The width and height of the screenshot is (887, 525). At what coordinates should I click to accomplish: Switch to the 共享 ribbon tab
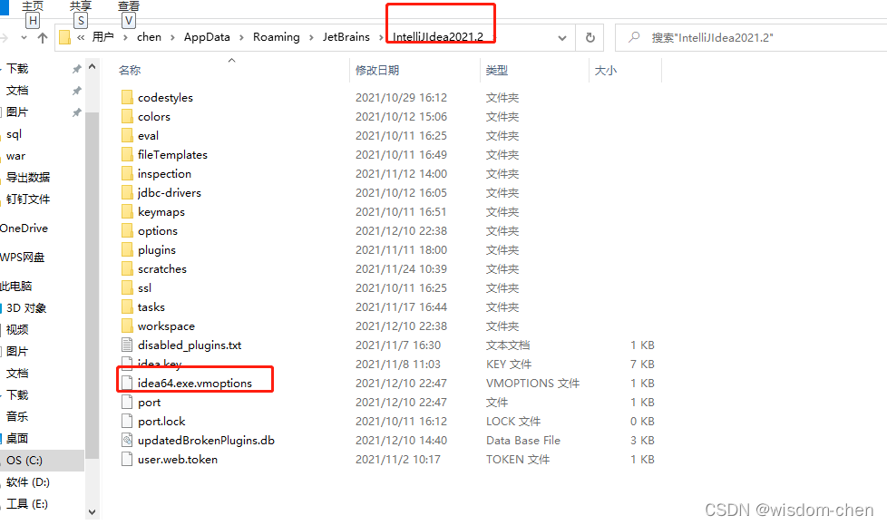point(81,7)
